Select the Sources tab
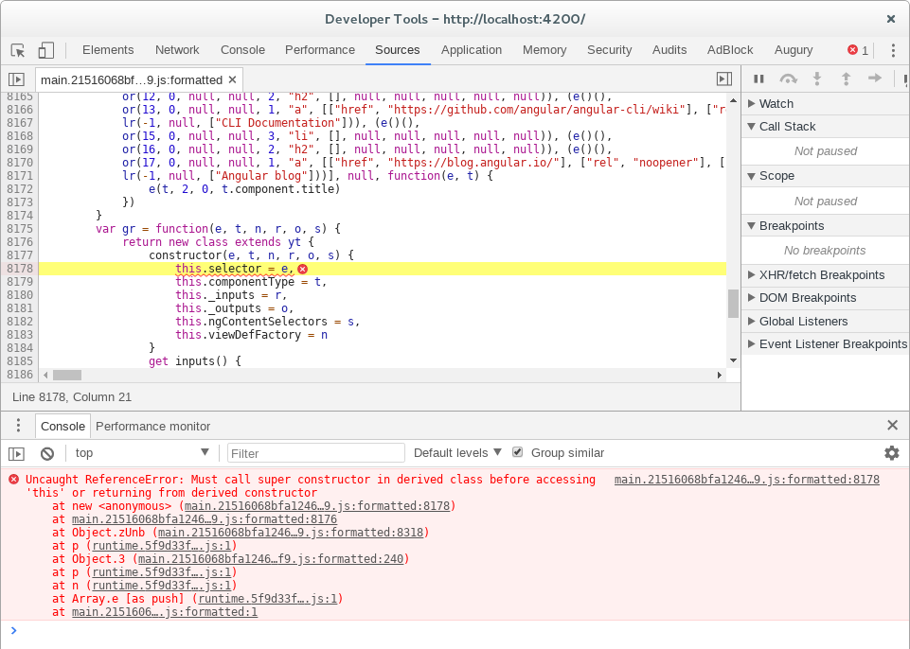Image resolution: width=910 pixels, height=649 pixels. point(398,50)
